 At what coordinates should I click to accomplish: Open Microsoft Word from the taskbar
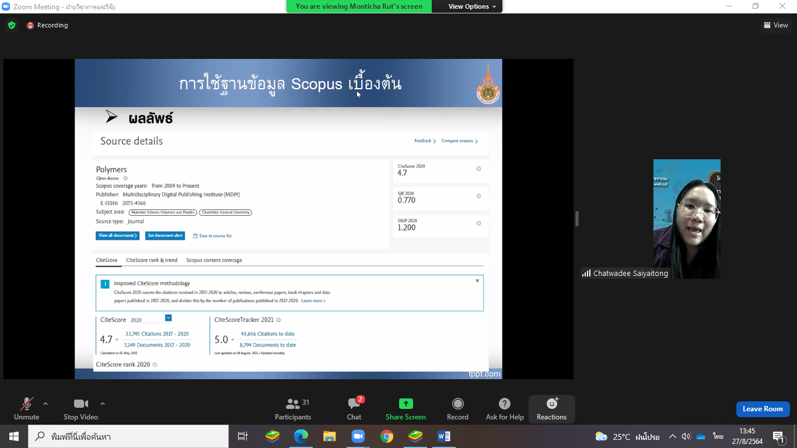click(443, 436)
